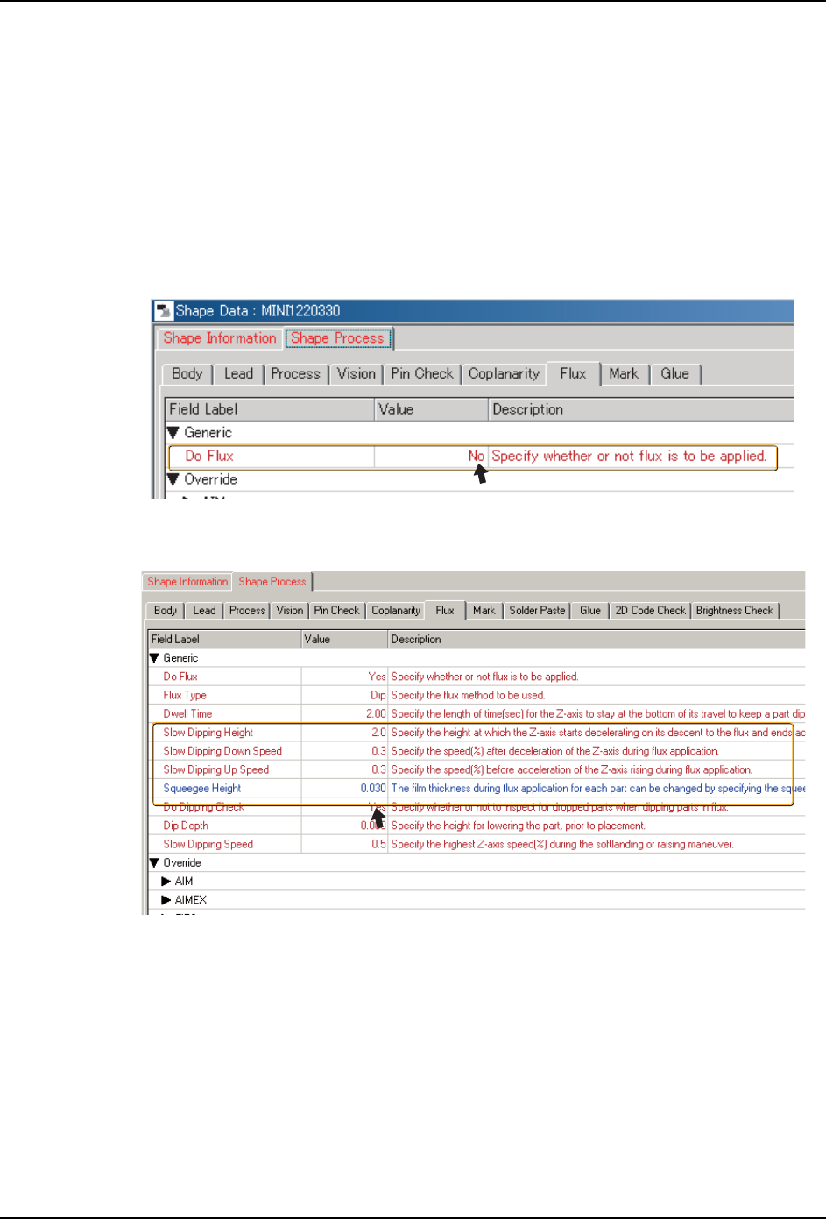This screenshot has width=826, height=1219.
Task: Click the Do Flux value Yes
Action: pyautogui.click(x=378, y=677)
